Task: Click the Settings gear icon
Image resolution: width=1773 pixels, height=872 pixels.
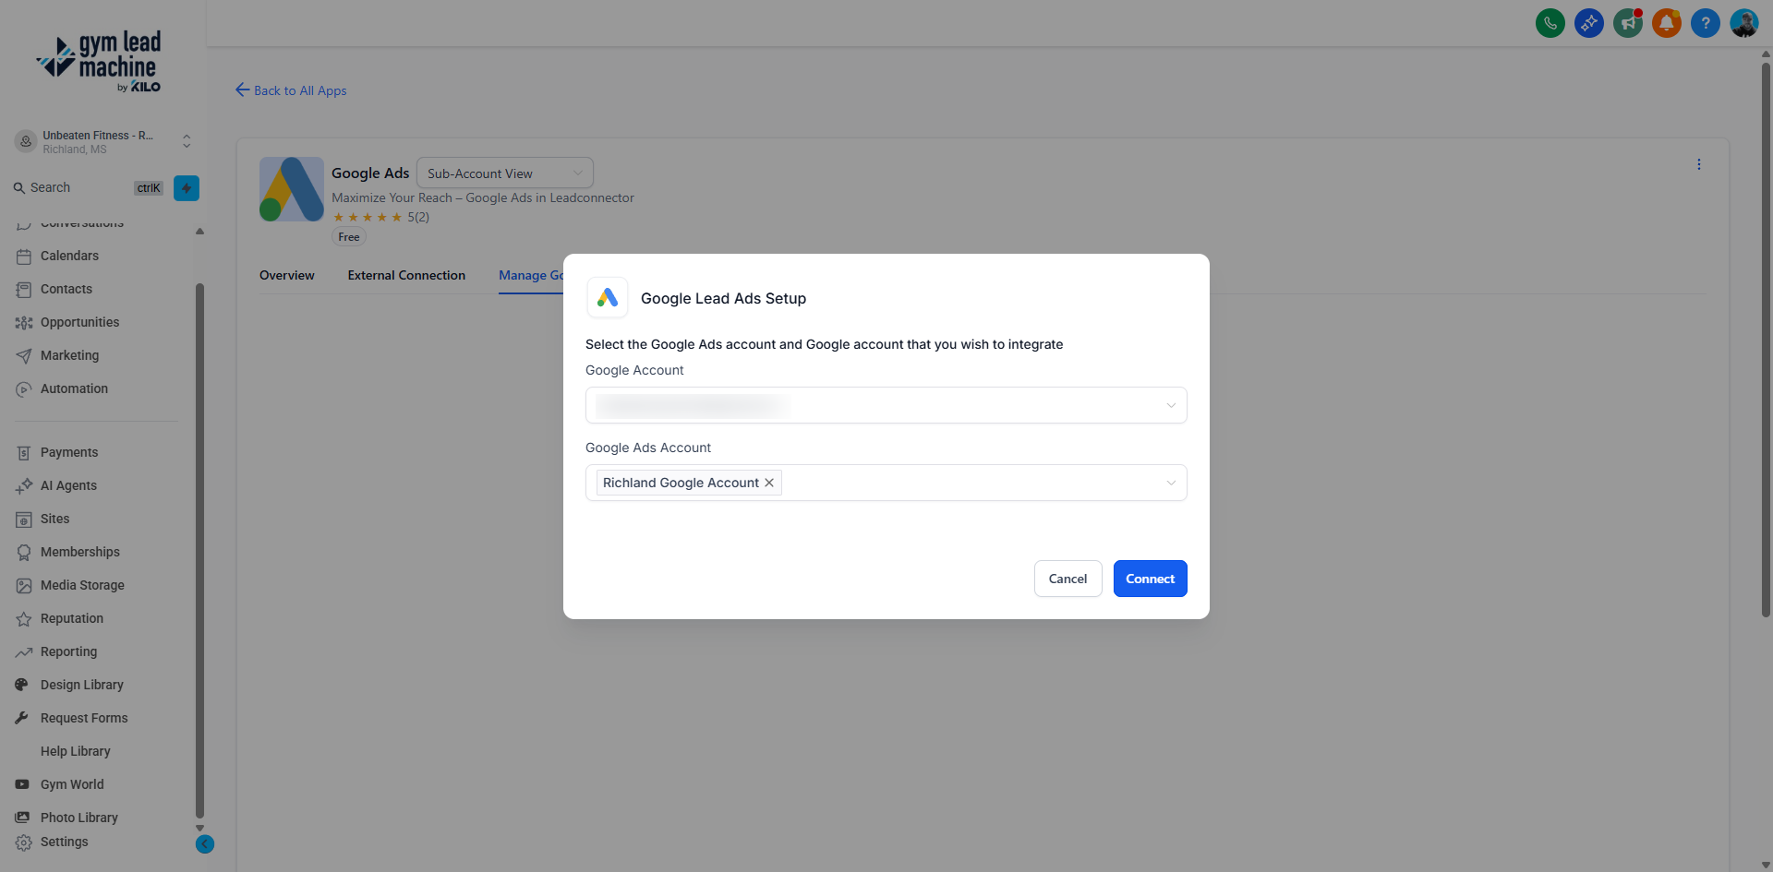Action: (24, 842)
